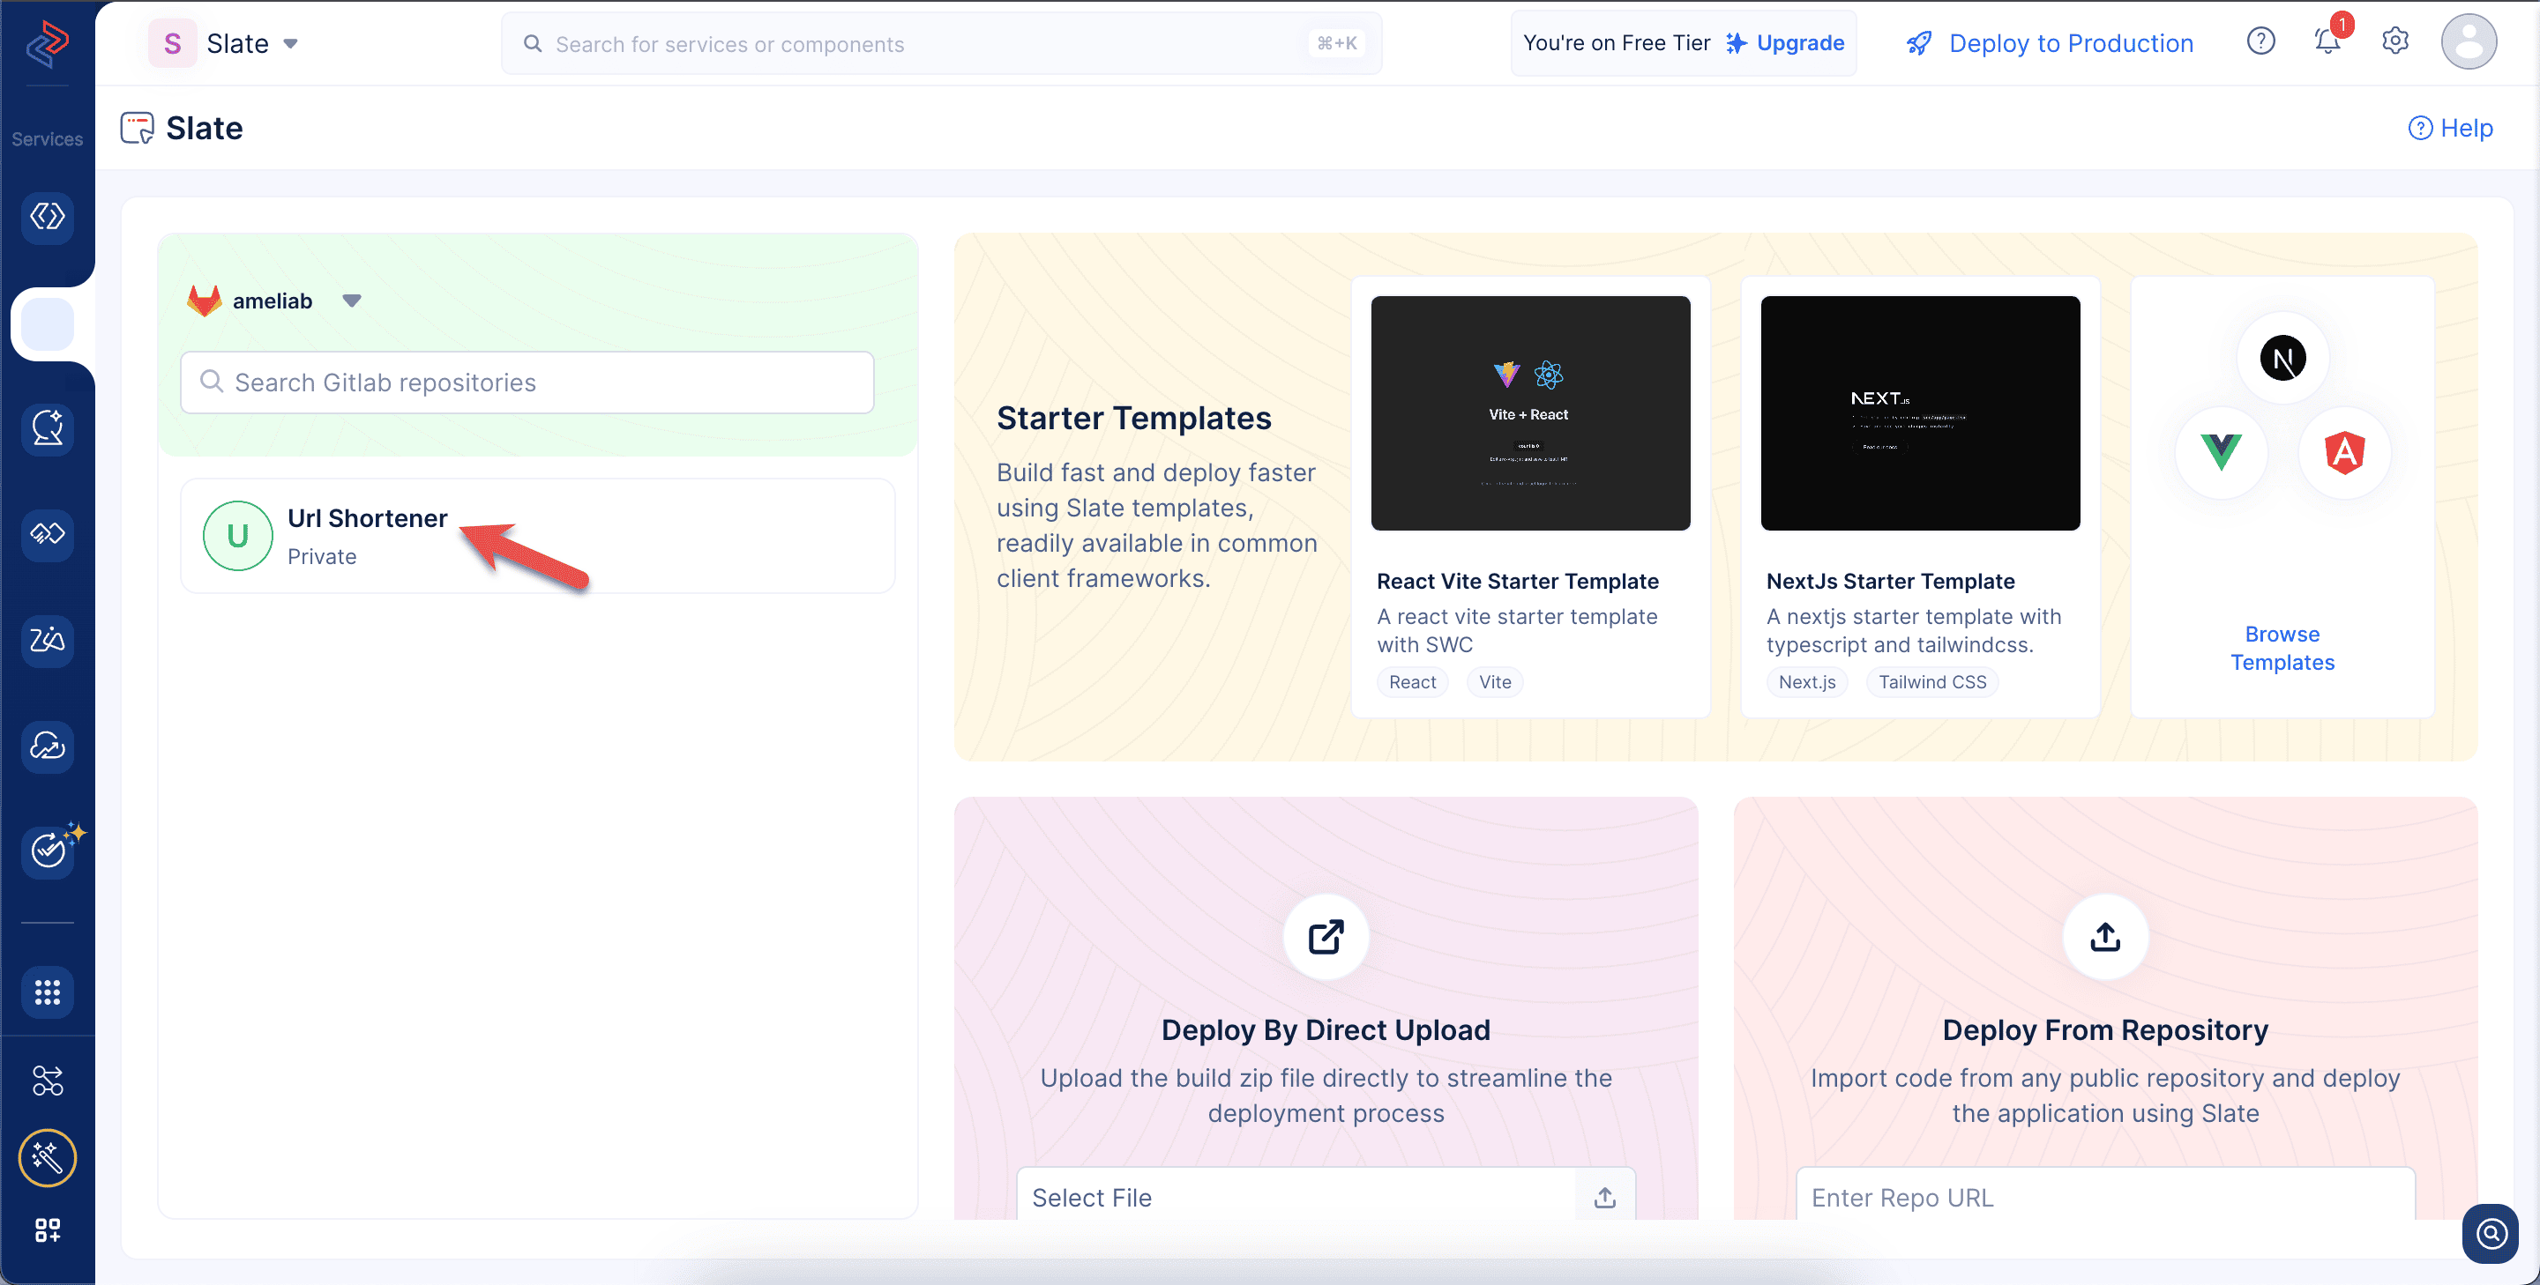Image resolution: width=2540 pixels, height=1285 pixels.
Task: Expand the Slate project dropdown
Action: (x=291, y=43)
